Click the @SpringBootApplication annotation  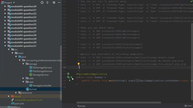(92, 74)
